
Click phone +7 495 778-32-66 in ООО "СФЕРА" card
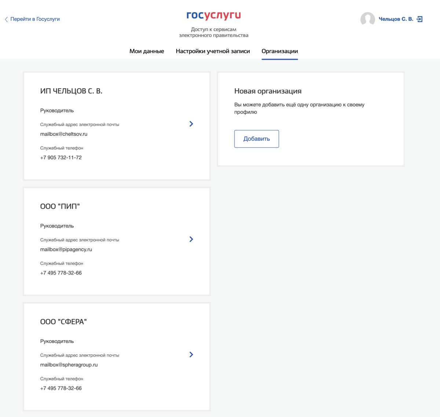click(x=61, y=388)
